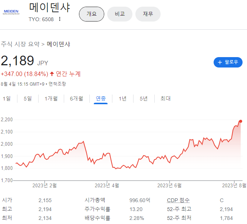Viewport: 247px width, 224px height.
Task: Select the 개요 overview tab
Action: 92,14
